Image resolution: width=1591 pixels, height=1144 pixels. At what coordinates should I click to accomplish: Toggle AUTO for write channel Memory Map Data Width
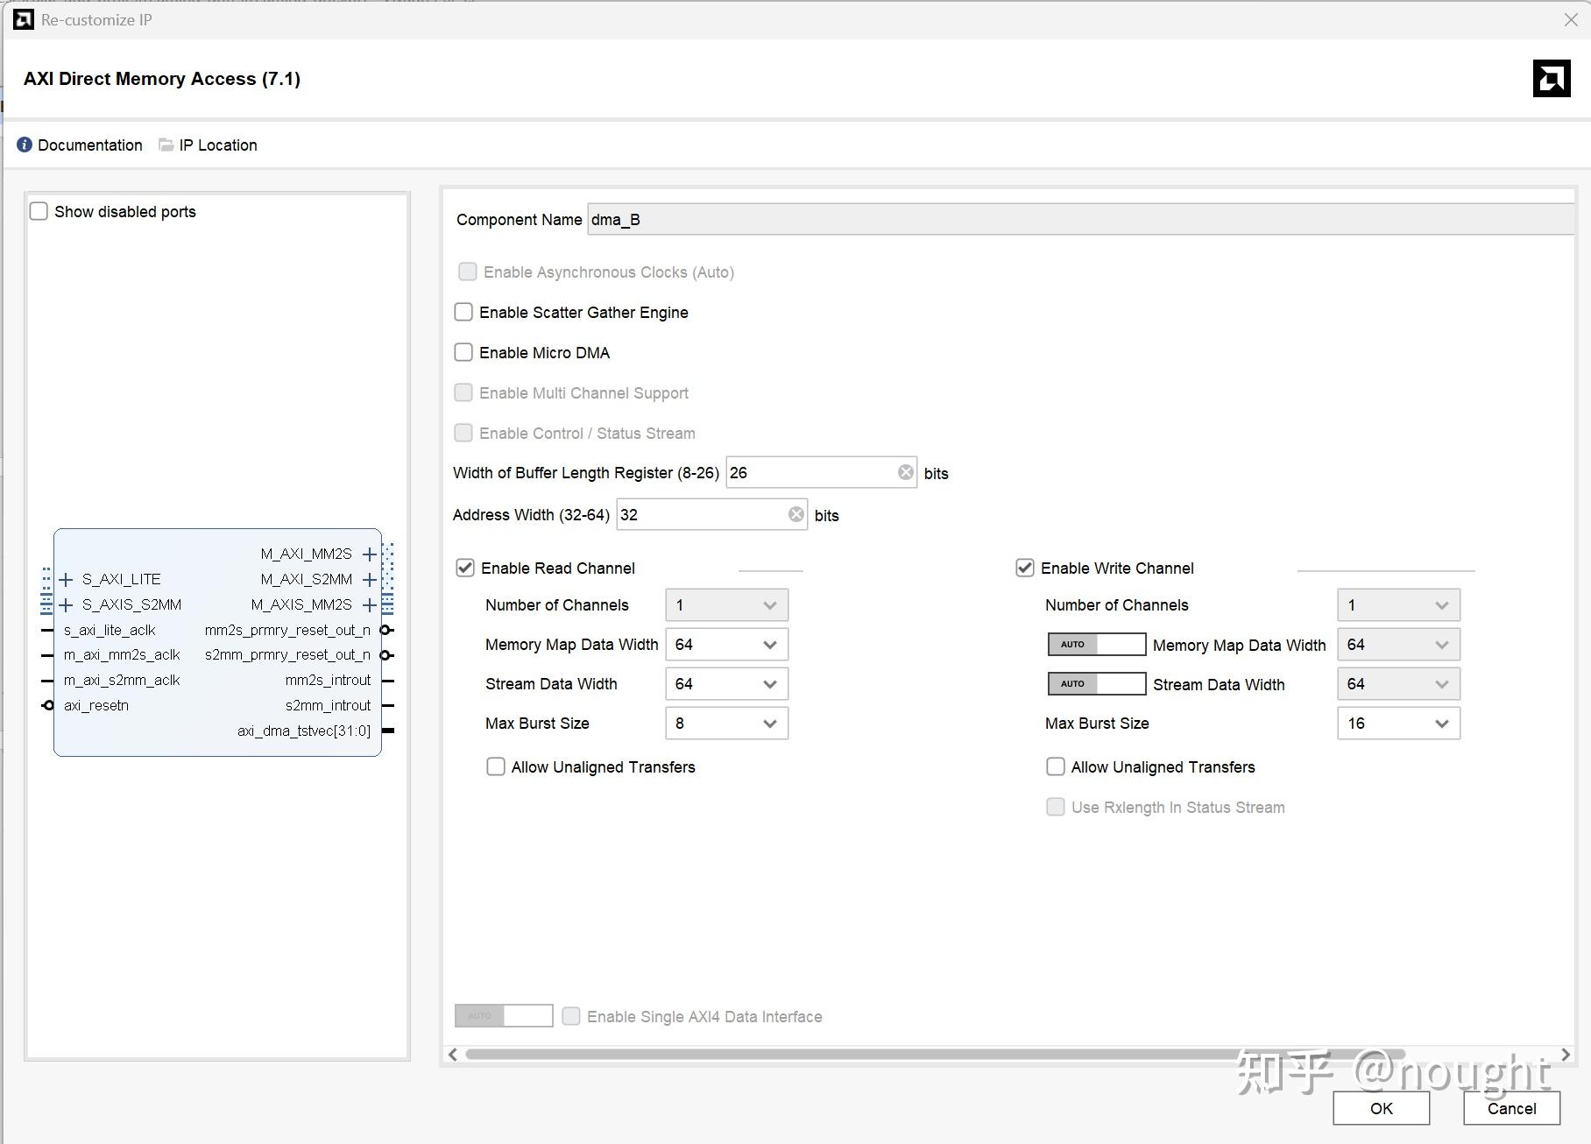[1095, 644]
